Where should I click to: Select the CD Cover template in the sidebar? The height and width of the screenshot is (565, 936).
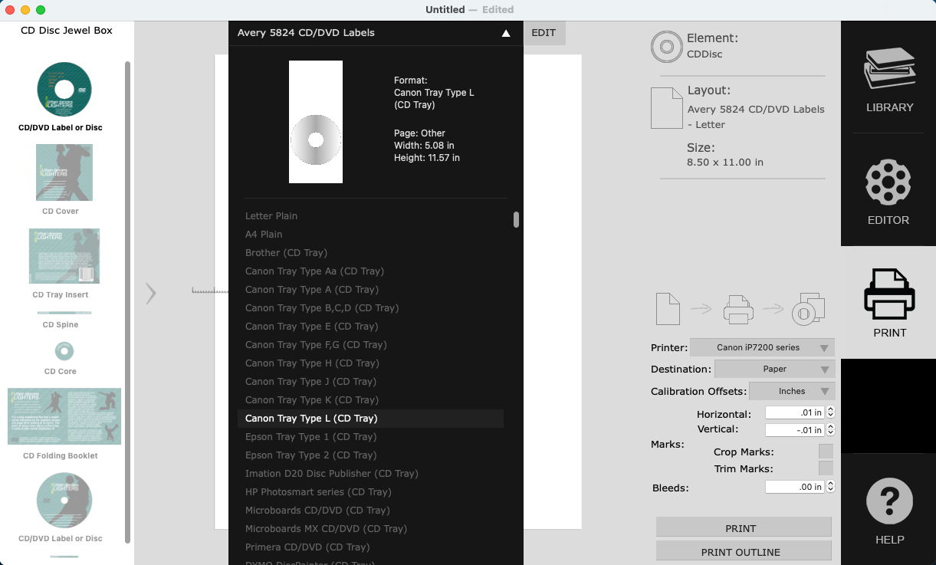pos(64,172)
